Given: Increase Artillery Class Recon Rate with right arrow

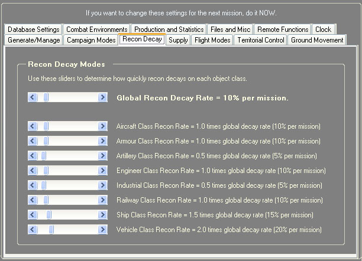Looking at the screenshot, I should [x=102, y=155].
